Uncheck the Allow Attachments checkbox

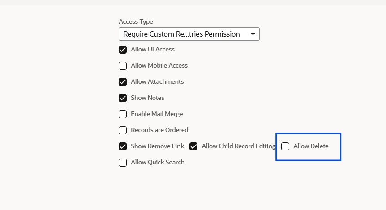point(123,82)
